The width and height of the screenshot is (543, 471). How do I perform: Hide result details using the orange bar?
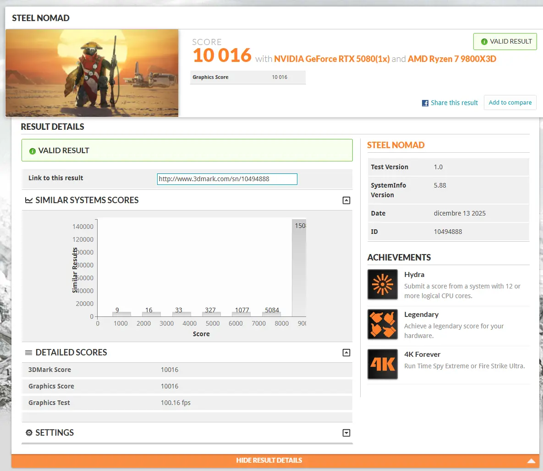(x=269, y=460)
